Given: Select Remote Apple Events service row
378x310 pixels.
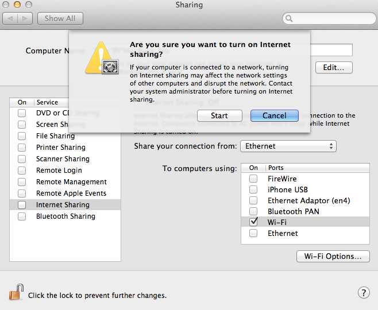Looking at the screenshot, I should pos(65,193).
